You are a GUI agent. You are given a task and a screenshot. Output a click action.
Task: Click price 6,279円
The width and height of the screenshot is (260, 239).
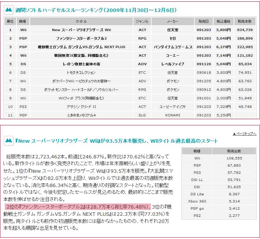[x=223, y=47]
